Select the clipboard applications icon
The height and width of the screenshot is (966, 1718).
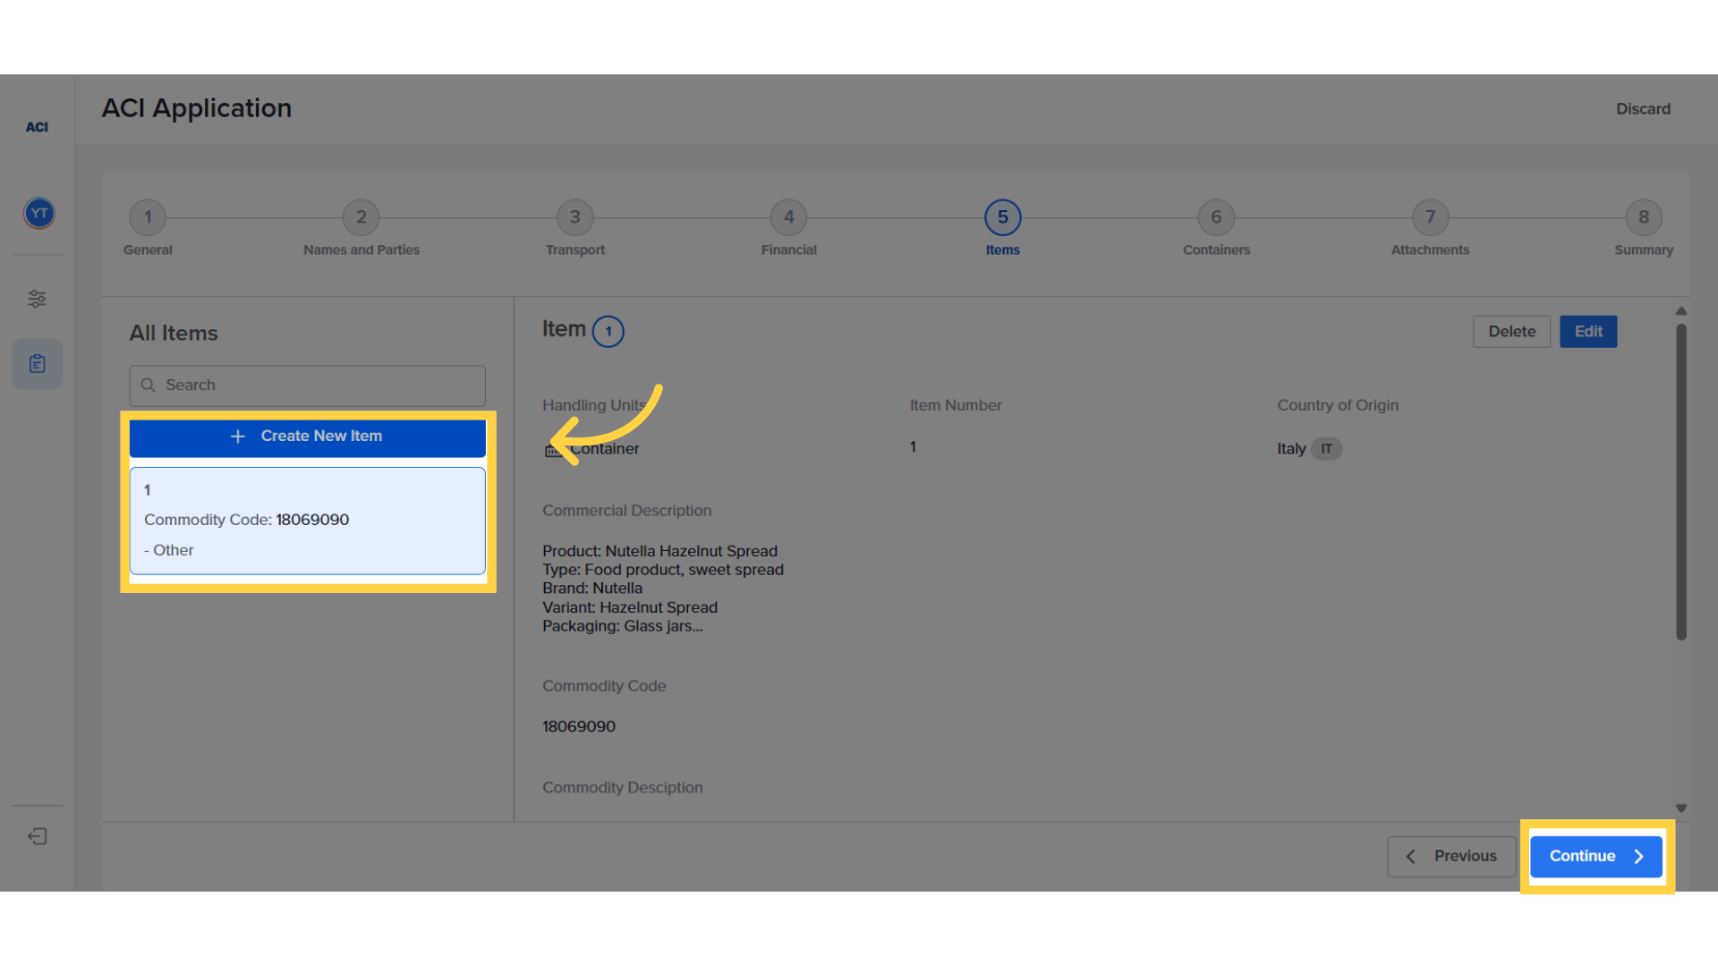point(37,364)
